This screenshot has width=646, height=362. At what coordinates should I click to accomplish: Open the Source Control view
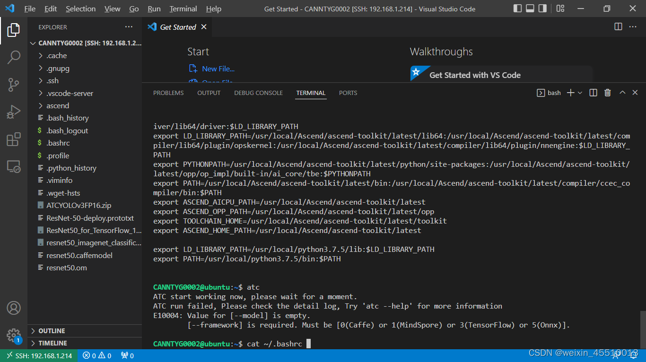(x=13, y=85)
